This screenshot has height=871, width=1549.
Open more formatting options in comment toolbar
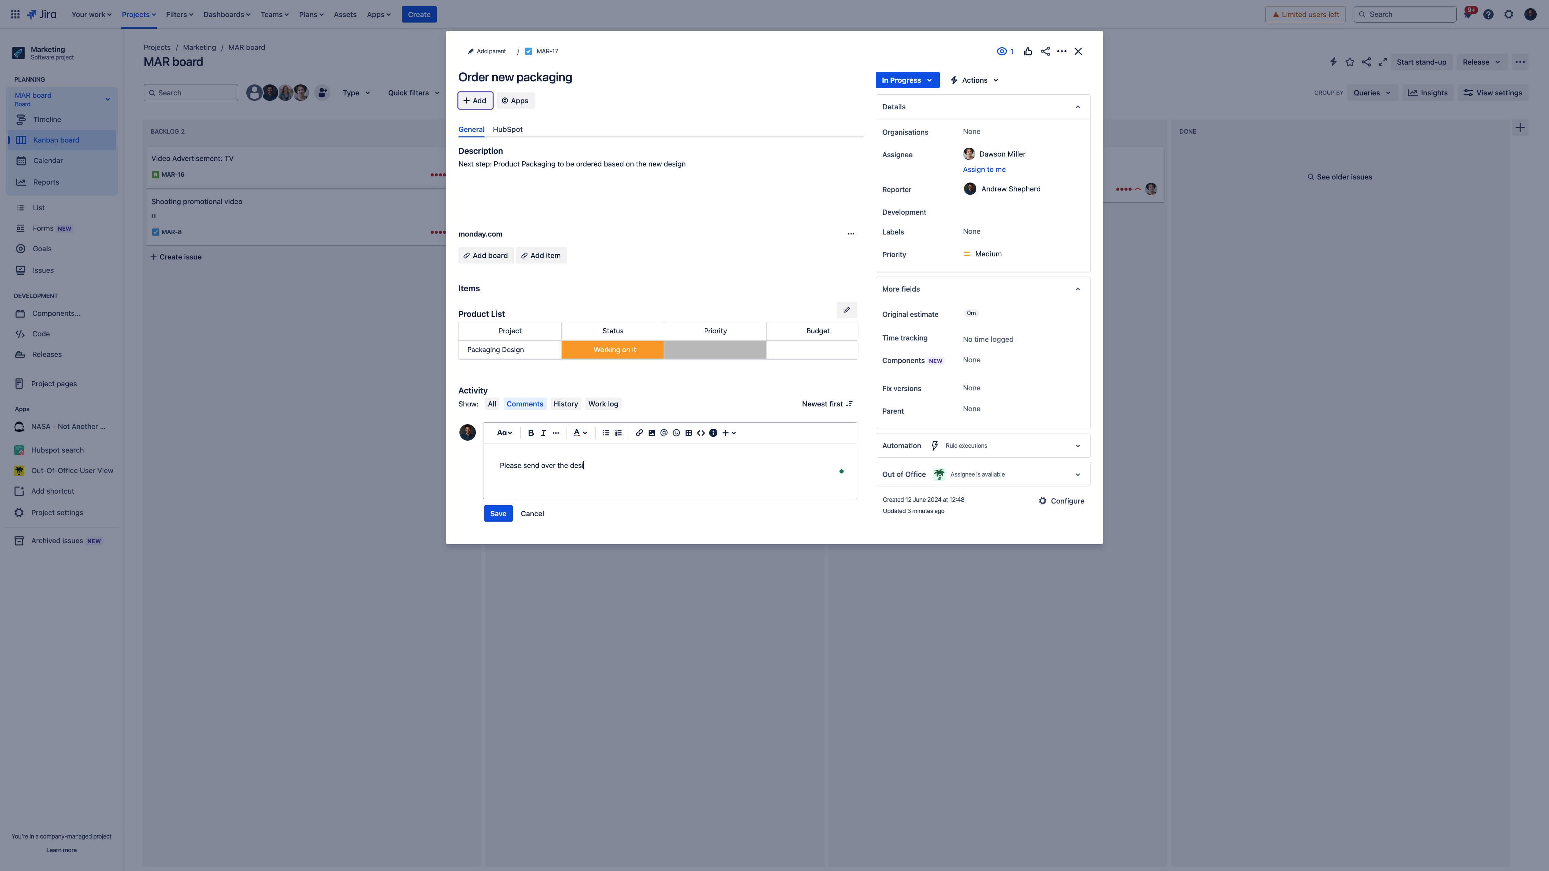[556, 432]
